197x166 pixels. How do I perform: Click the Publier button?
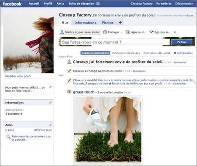(x=182, y=42)
